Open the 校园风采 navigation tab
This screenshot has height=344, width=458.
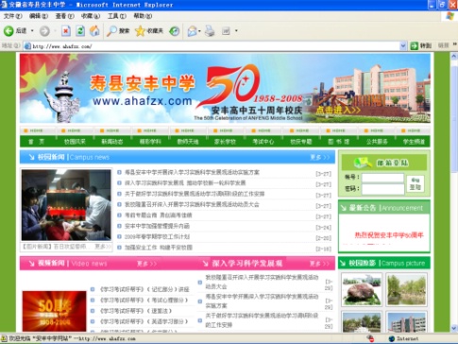[75, 142]
